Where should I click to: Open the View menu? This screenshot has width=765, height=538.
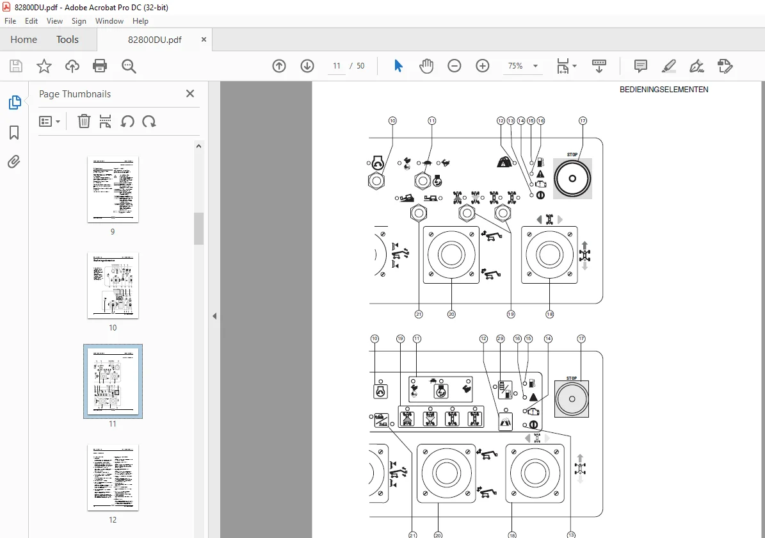tap(54, 21)
